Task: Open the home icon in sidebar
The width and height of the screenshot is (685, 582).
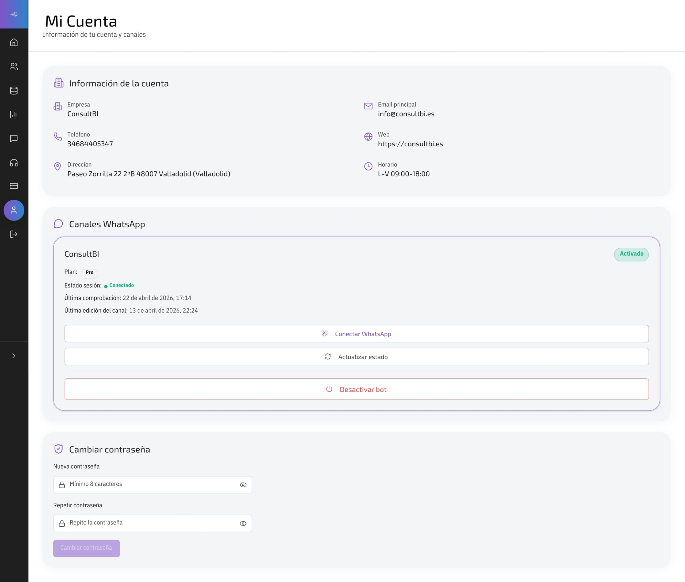Action: click(14, 42)
